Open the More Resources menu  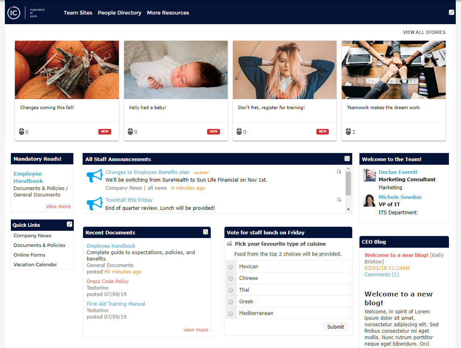coord(168,12)
